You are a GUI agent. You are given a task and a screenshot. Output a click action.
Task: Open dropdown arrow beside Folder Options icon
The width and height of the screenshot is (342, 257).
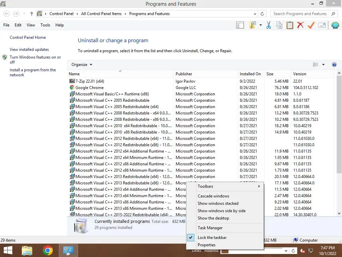(x=261, y=25)
